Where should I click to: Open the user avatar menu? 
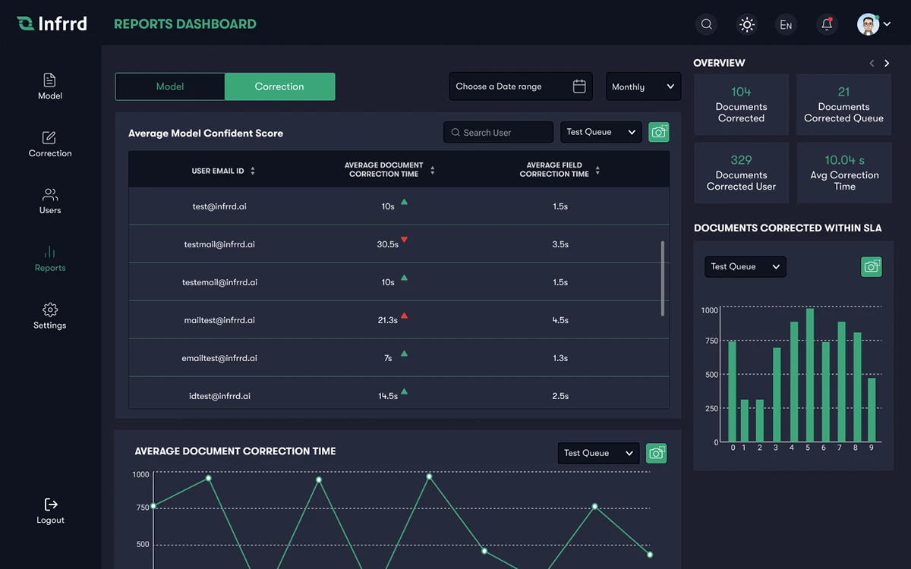coord(874,24)
